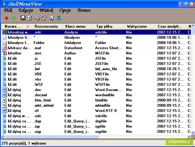
Task: Open the Edycja menu
Action: (26, 10)
